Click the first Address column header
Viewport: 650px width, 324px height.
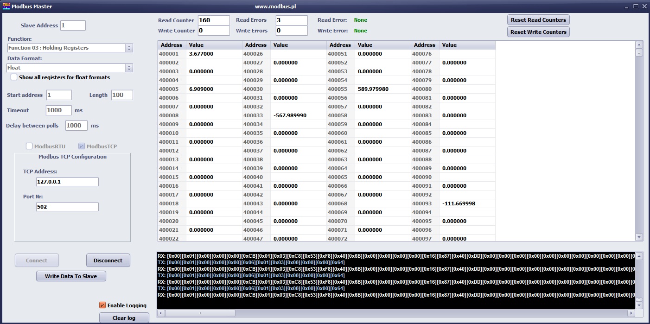pyautogui.click(x=172, y=45)
